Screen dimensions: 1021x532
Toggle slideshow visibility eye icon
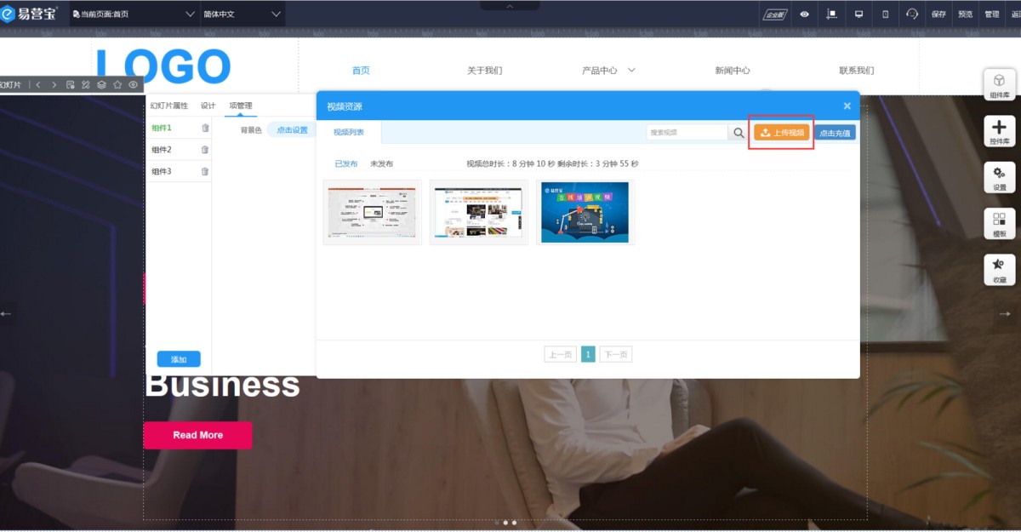[133, 84]
